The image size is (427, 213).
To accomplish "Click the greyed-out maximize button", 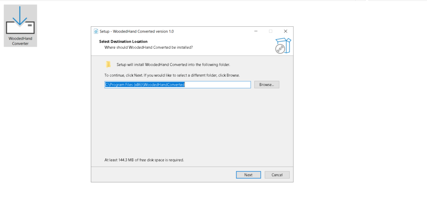I will 270,31.
